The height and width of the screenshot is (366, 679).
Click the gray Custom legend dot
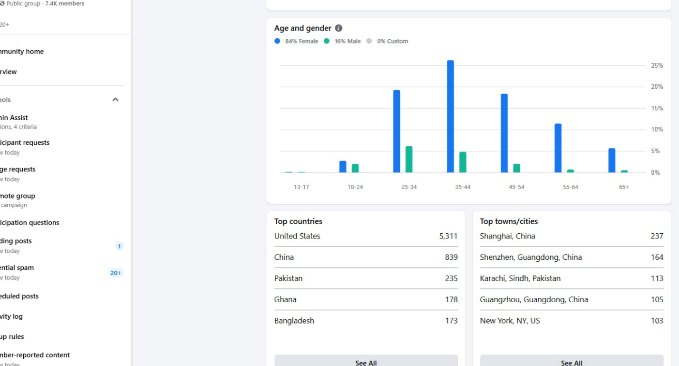point(369,42)
